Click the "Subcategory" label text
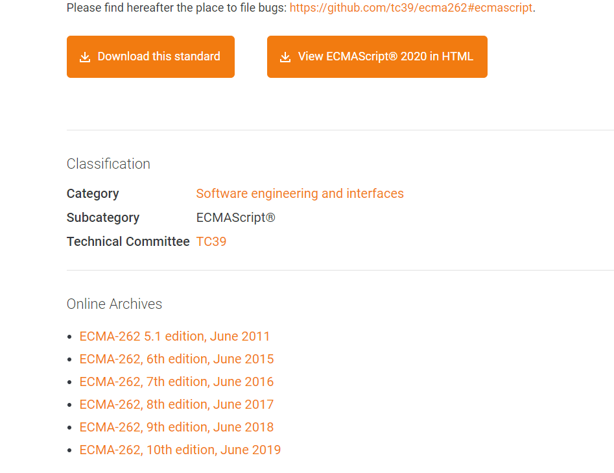614x473 pixels. point(103,217)
